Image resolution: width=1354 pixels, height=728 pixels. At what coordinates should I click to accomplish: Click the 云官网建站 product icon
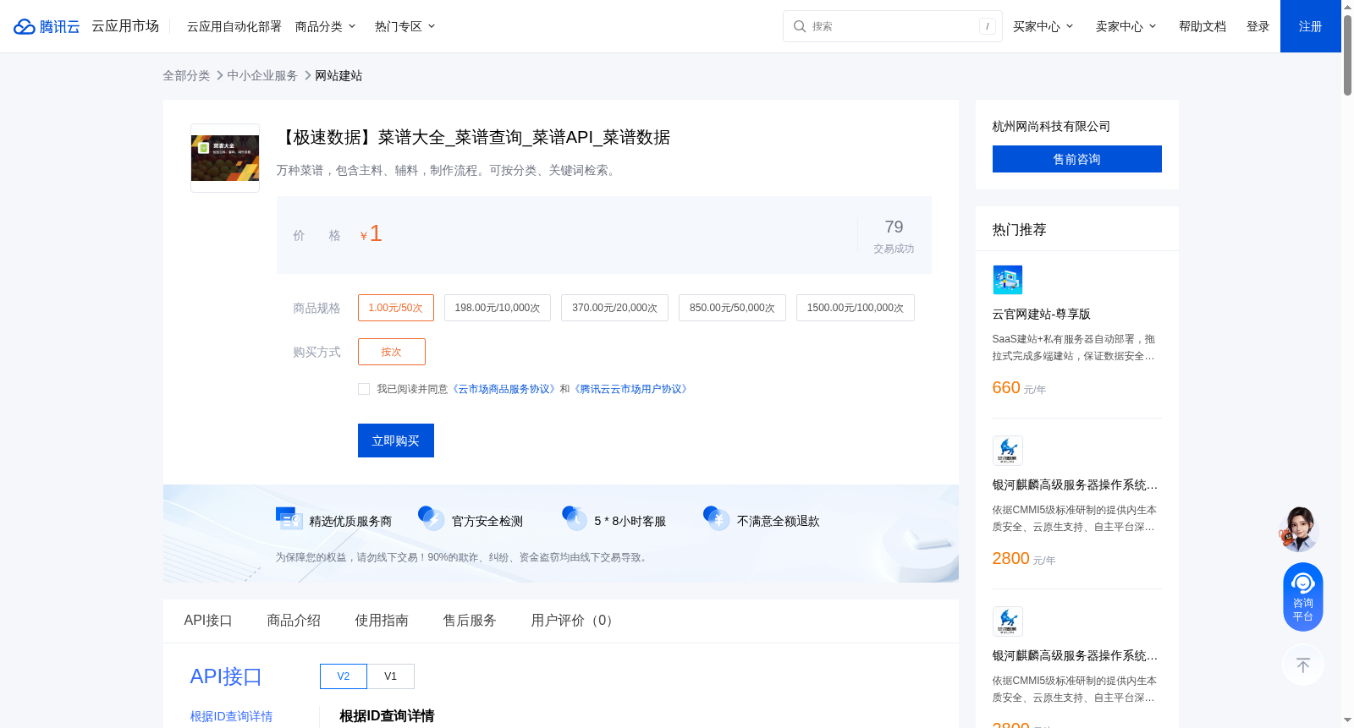(x=1007, y=280)
